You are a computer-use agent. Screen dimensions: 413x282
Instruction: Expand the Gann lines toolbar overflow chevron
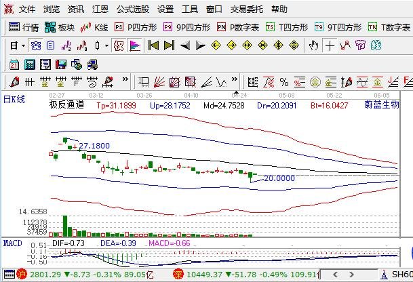tap(235, 79)
